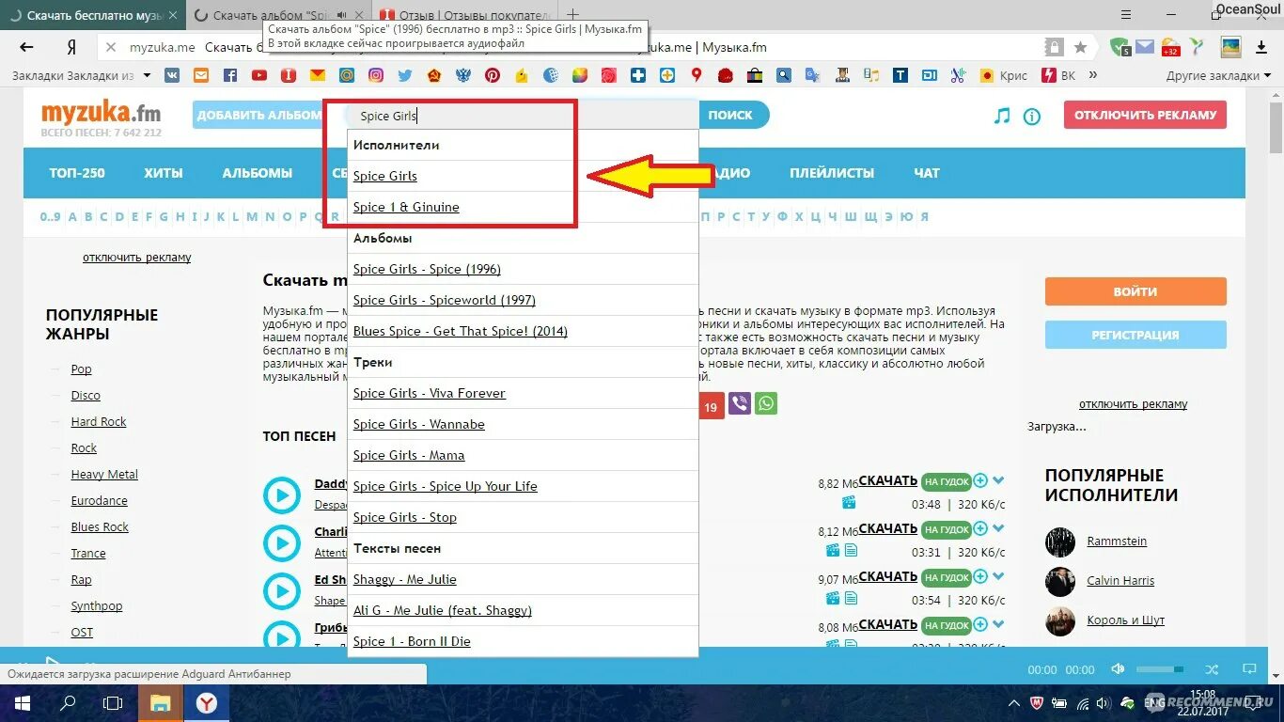Viewport: 1284px width, 722px height.
Task: Expand options chevron for 8,82 Мб track
Action: [998, 480]
